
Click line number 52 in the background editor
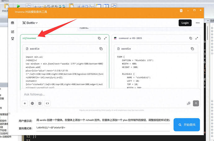(28, 136)
